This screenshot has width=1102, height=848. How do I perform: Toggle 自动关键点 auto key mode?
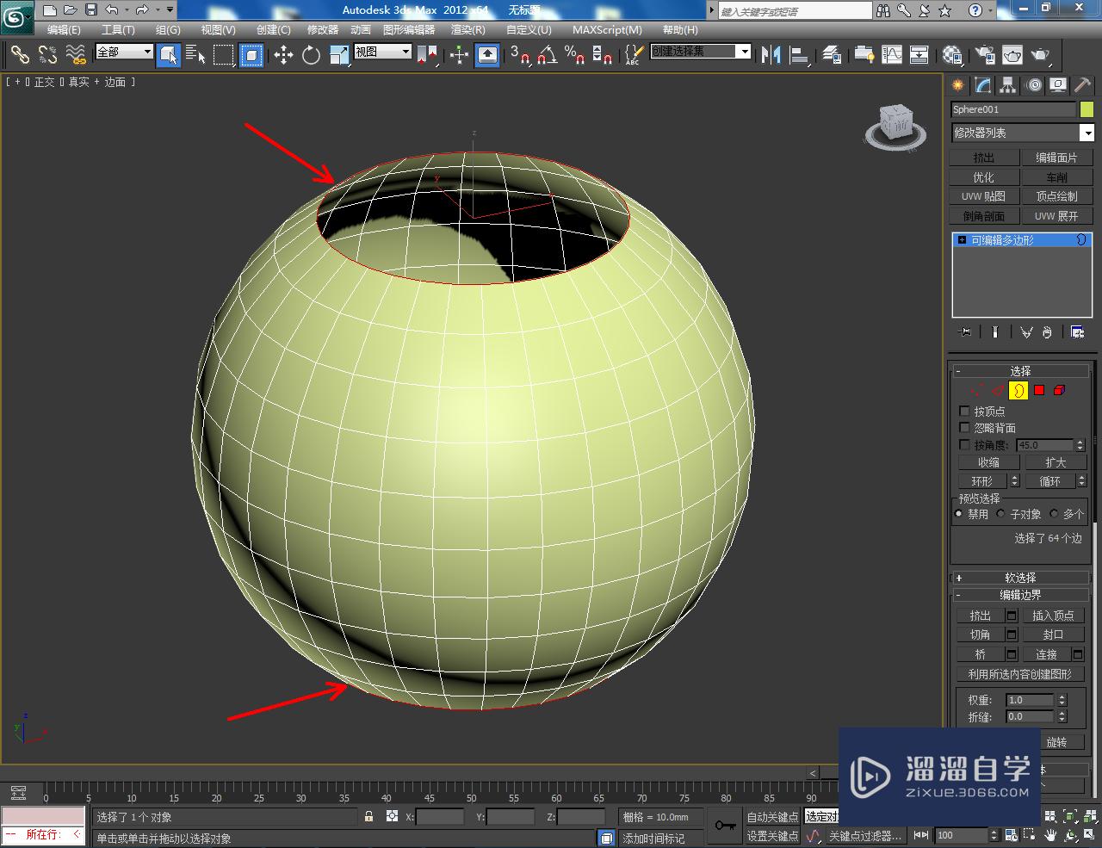point(772,817)
